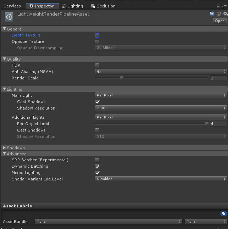Disable the Dynamic Batching checkbox

pyautogui.click(x=97, y=167)
